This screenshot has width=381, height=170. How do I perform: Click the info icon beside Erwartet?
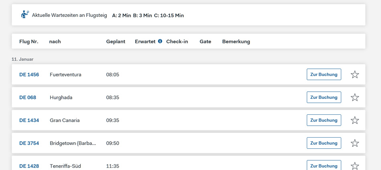coord(160,41)
